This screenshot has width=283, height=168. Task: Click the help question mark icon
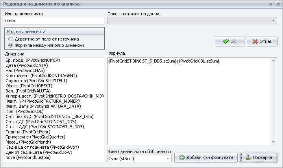coord(270,4)
